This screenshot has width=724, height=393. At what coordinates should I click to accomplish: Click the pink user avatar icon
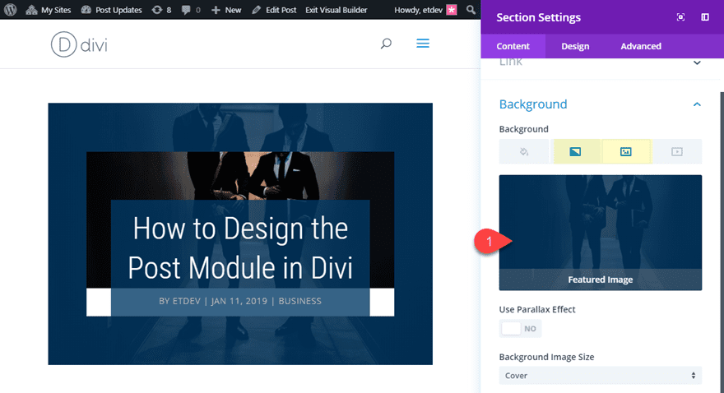point(452,10)
